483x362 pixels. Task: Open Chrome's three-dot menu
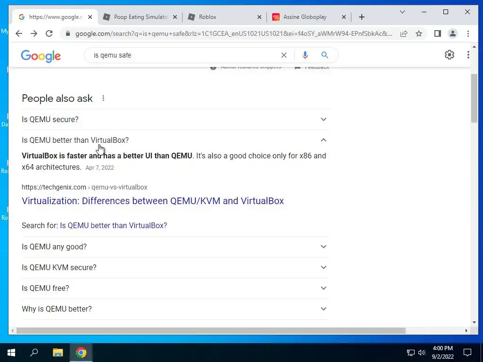point(468,33)
